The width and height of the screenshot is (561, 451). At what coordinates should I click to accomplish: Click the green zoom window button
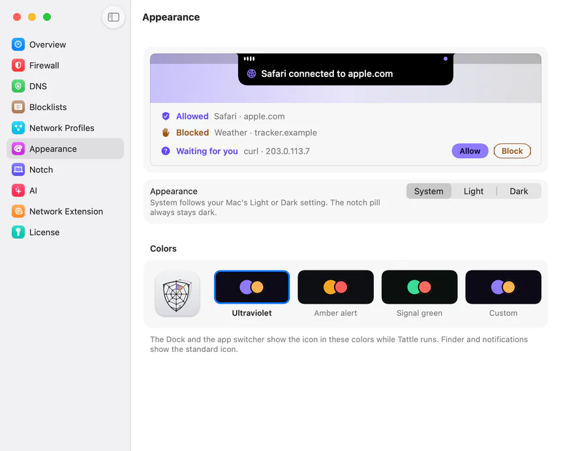[x=47, y=17]
